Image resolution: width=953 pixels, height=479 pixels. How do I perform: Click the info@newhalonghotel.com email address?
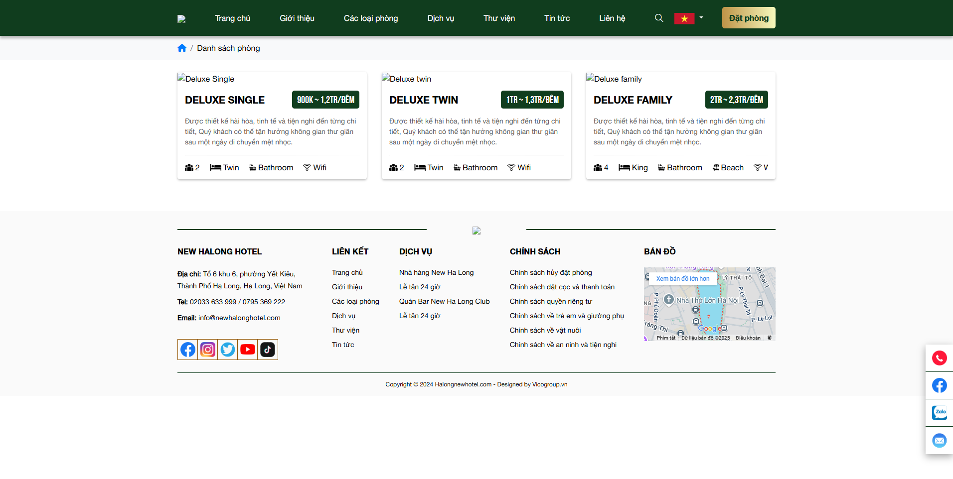point(239,318)
